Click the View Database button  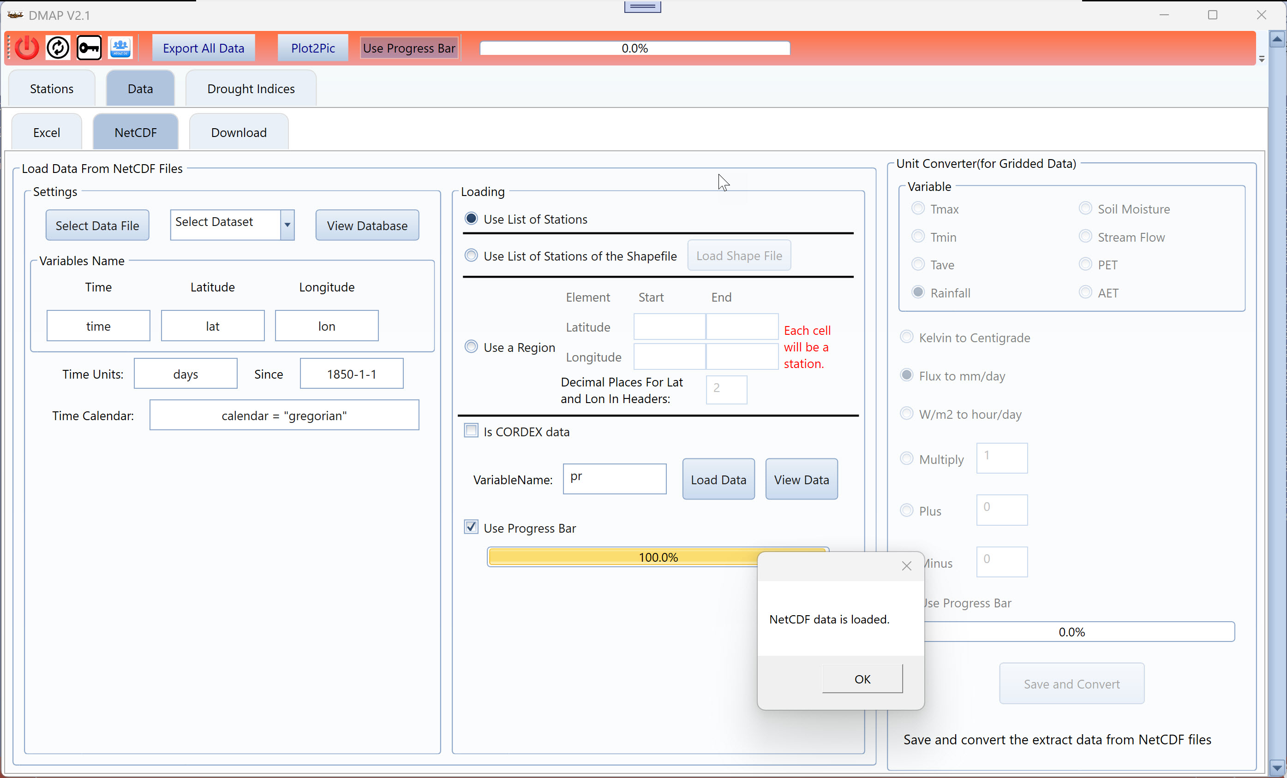(367, 226)
